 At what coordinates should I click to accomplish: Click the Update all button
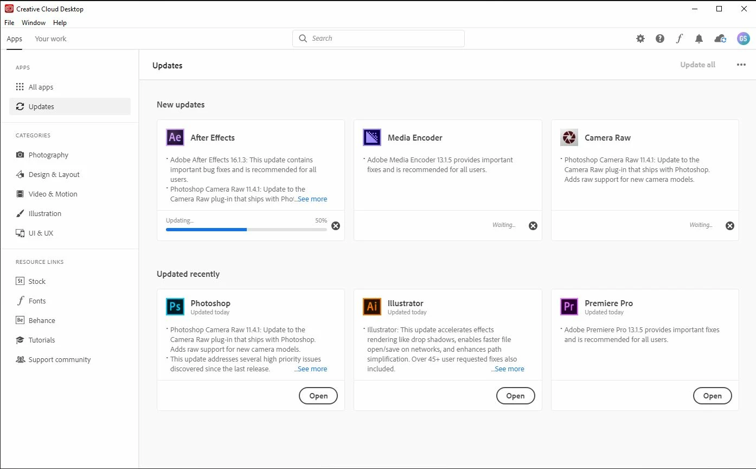(698, 65)
